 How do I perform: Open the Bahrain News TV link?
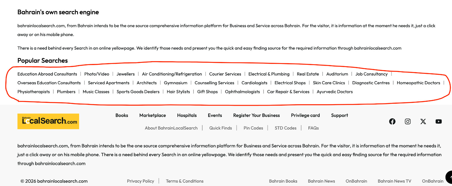pos(394,181)
